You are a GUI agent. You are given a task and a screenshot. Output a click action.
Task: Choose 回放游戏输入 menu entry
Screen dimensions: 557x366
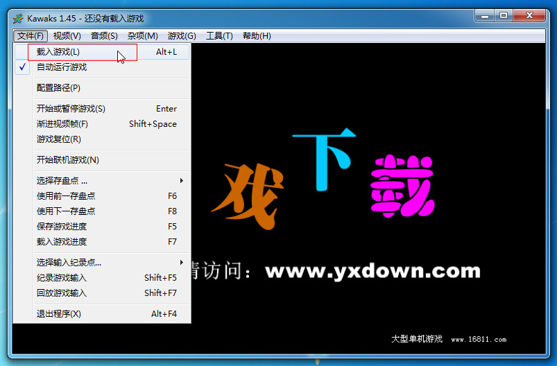coord(102,293)
